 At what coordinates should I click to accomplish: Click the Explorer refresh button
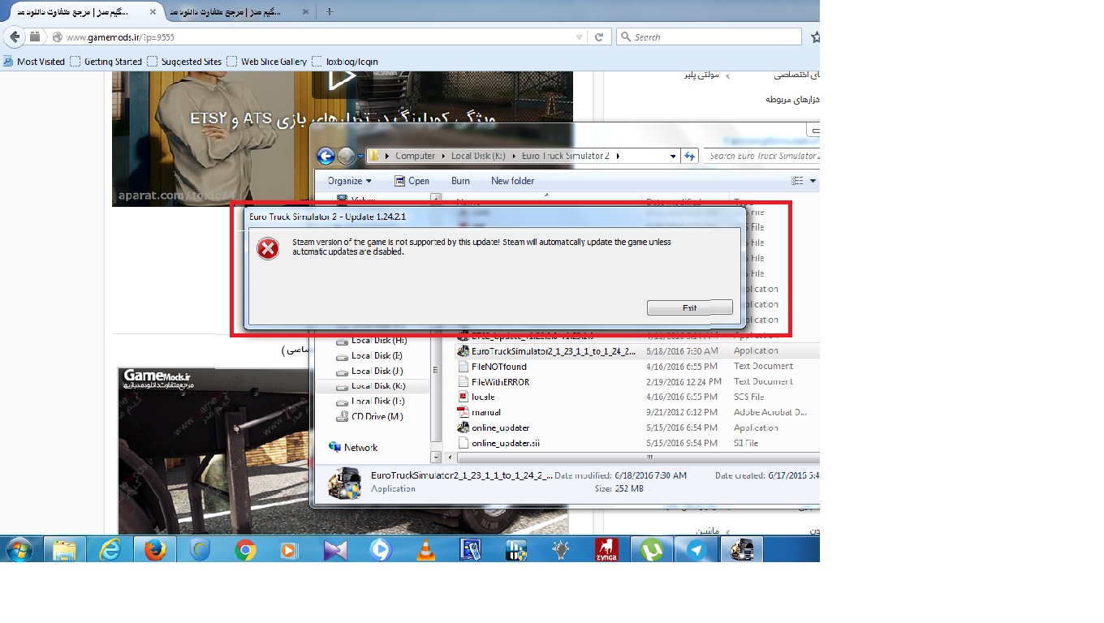(x=690, y=156)
